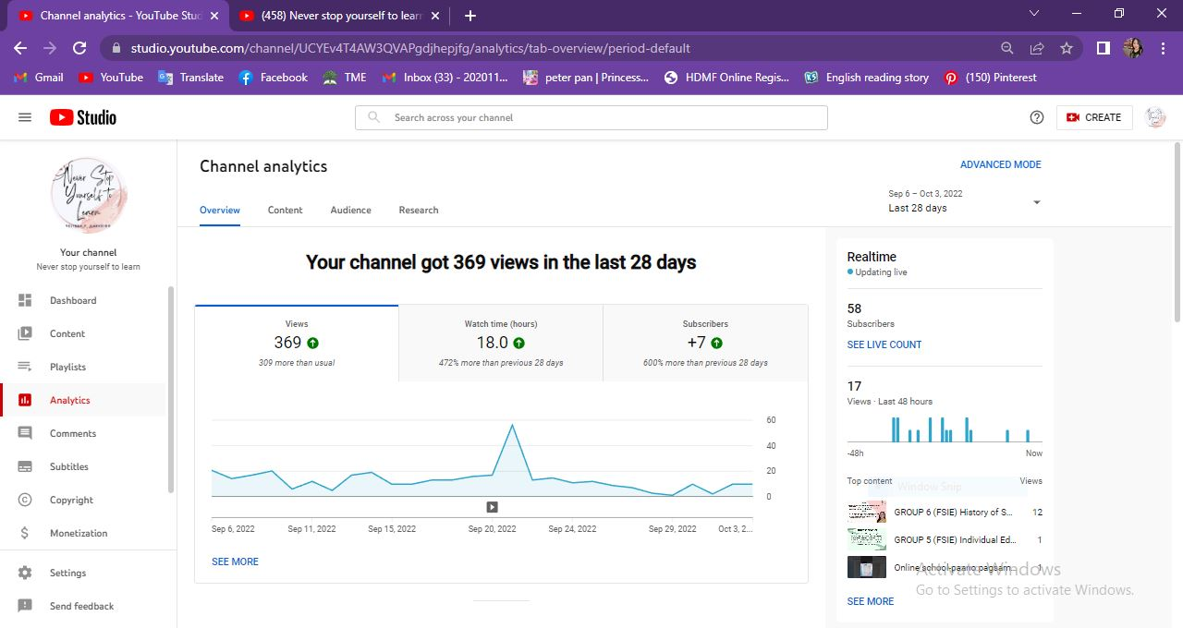
Task: Open a new browser tab with plus
Action: 470,16
